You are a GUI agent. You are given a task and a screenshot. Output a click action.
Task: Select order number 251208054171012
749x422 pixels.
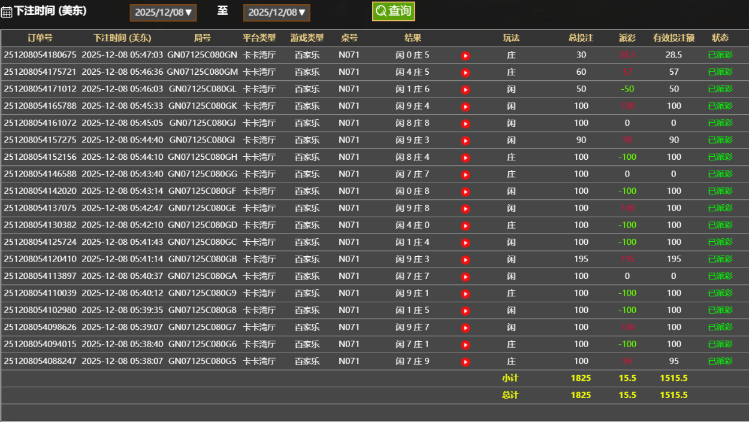click(x=40, y=89)
